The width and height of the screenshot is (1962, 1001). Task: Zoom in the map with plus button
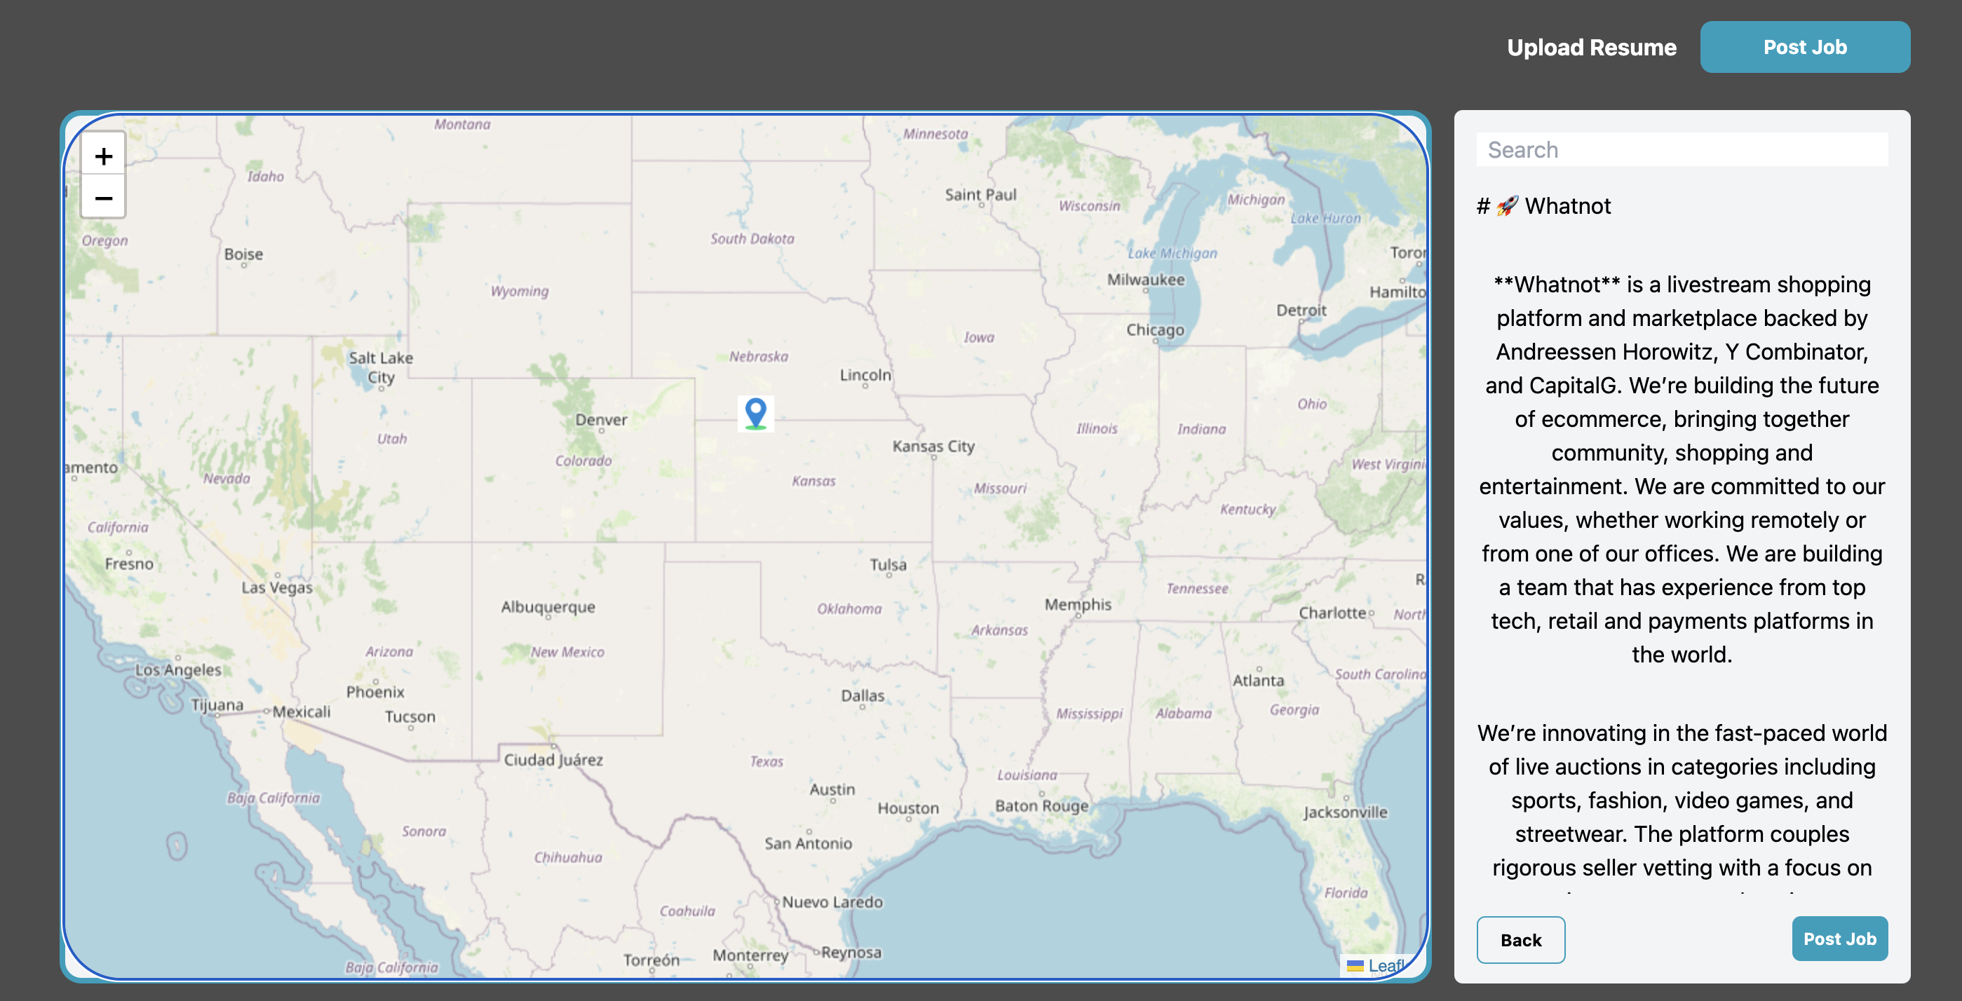(104, 156)
